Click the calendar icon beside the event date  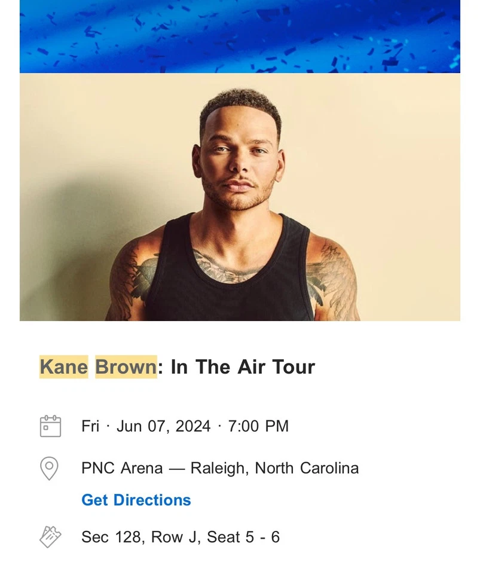51,426
